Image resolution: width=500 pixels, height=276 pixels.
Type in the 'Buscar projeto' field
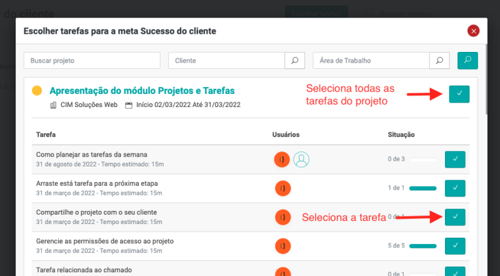(92, 61)
